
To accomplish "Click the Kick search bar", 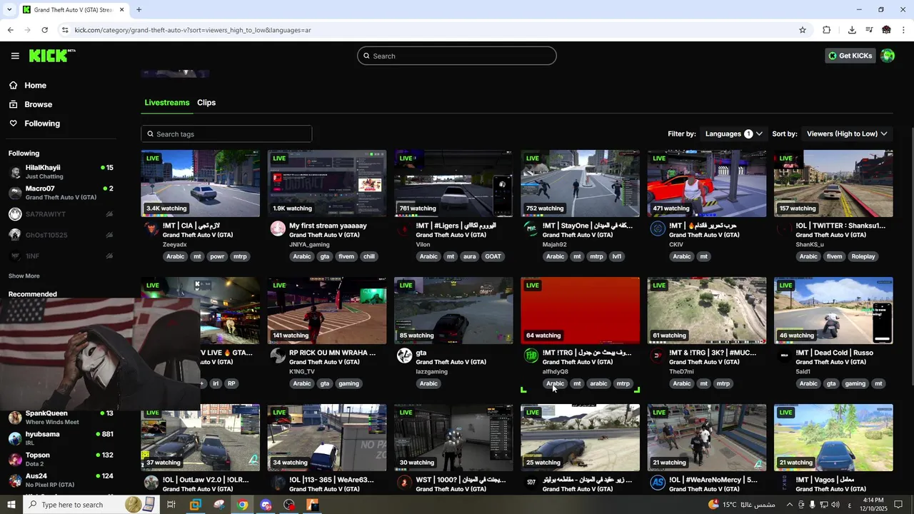I will [x=457, y=56].
